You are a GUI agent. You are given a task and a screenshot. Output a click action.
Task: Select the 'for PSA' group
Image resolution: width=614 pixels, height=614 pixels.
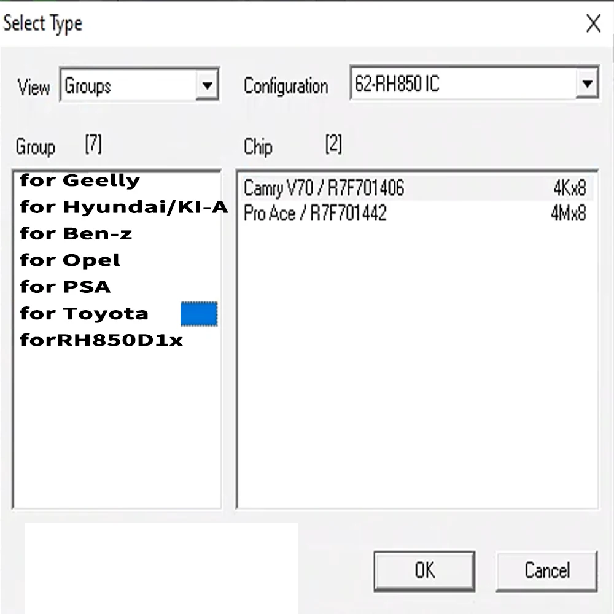[64, 286]
